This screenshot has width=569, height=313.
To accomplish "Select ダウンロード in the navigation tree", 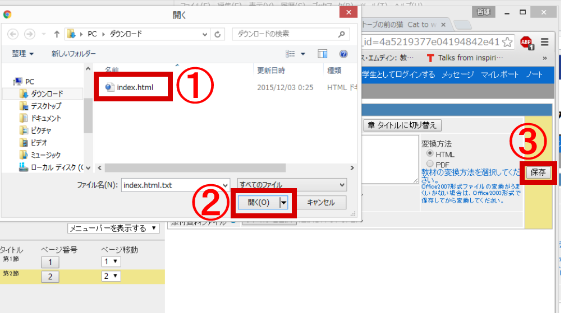I will pos(42,94).
